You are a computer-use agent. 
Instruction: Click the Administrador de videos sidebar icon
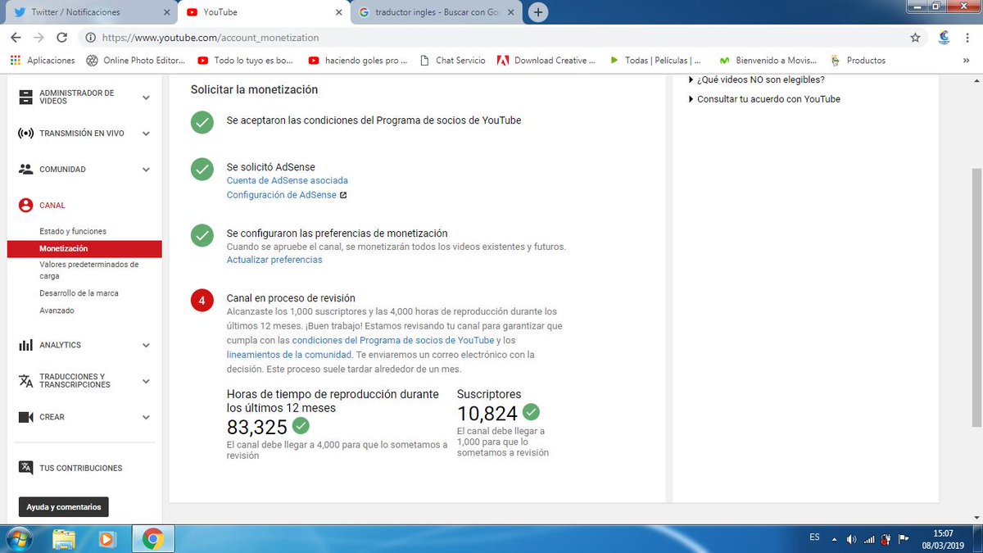[25, 97]
